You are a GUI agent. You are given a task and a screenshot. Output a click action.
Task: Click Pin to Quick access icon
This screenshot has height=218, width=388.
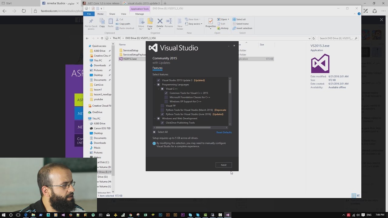[x=91, y=21]
